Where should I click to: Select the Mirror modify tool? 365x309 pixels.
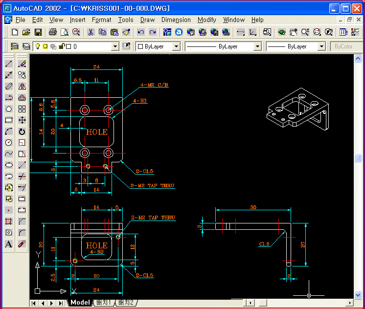tap(22, 87)
